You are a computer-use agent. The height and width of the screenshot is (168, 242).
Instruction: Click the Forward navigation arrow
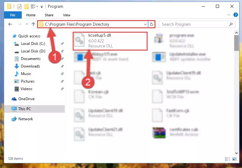click(20, 24)
